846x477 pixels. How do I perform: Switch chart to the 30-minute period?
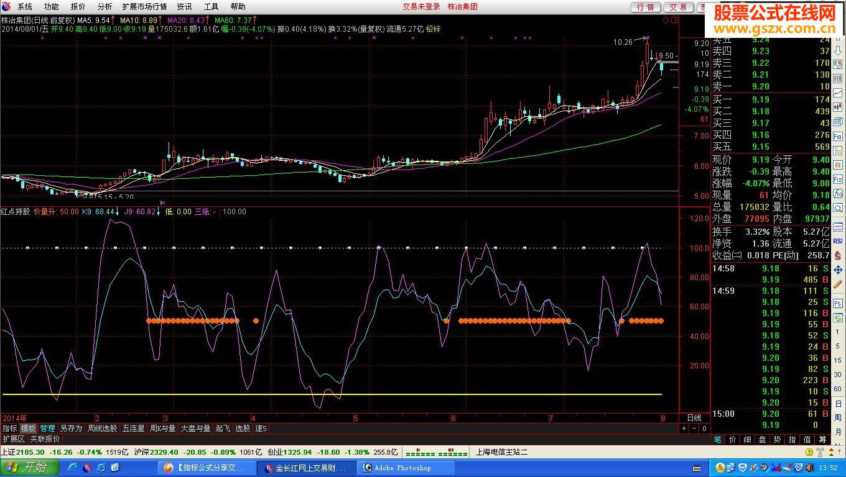[838, 375]
